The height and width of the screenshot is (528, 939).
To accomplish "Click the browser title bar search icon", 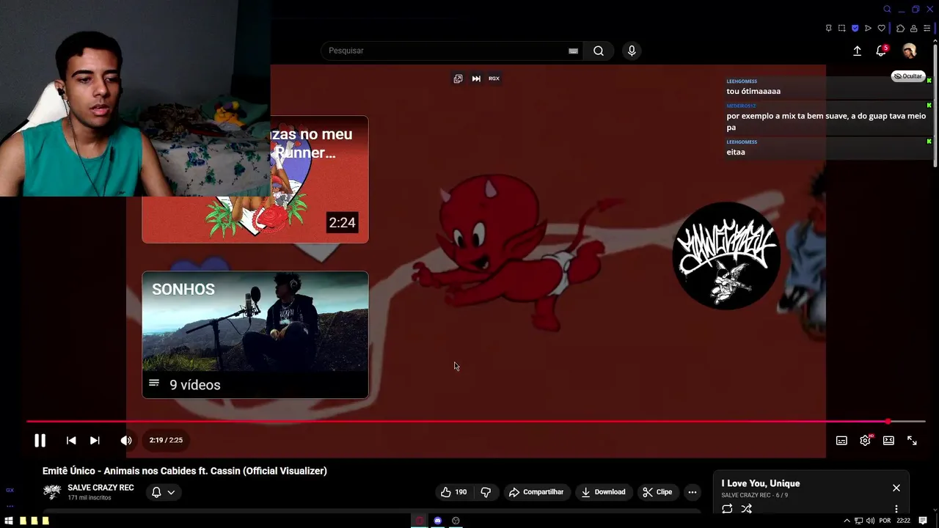I will pos(887,9).
